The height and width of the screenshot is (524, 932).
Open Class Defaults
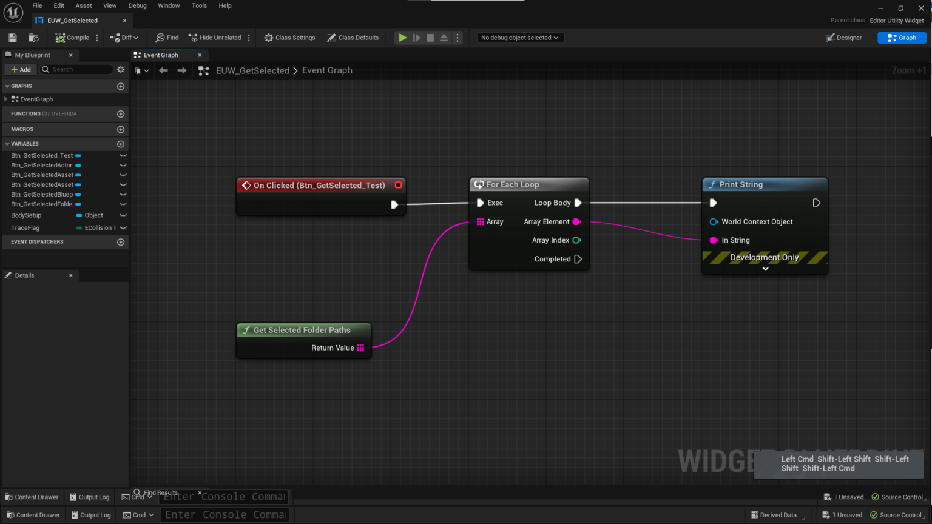pyautogui.click(x=353, y=38)
